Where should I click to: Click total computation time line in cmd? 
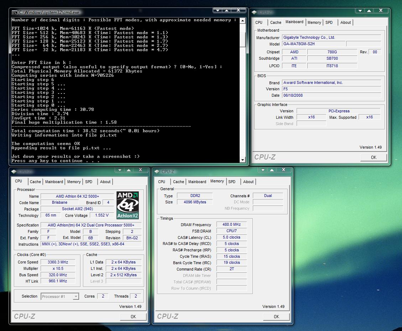tap(85, 131)
